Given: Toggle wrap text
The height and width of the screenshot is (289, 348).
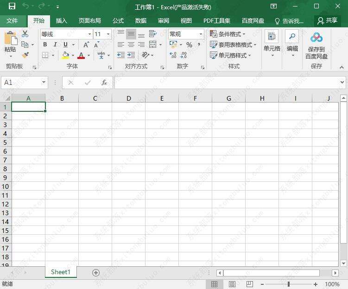Looking at the screenshot, I should pos(153,34).
